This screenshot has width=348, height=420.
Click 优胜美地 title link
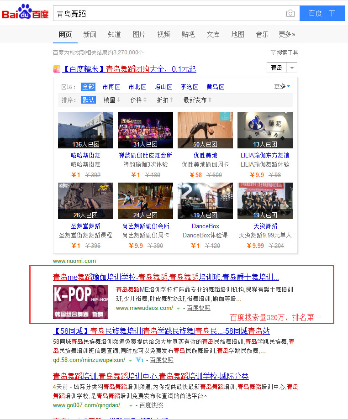205,155
